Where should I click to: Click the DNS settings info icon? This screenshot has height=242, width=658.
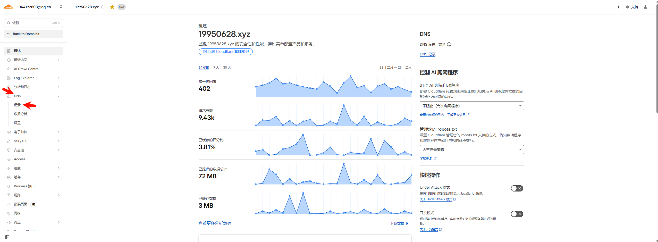(x=449, y=44)
